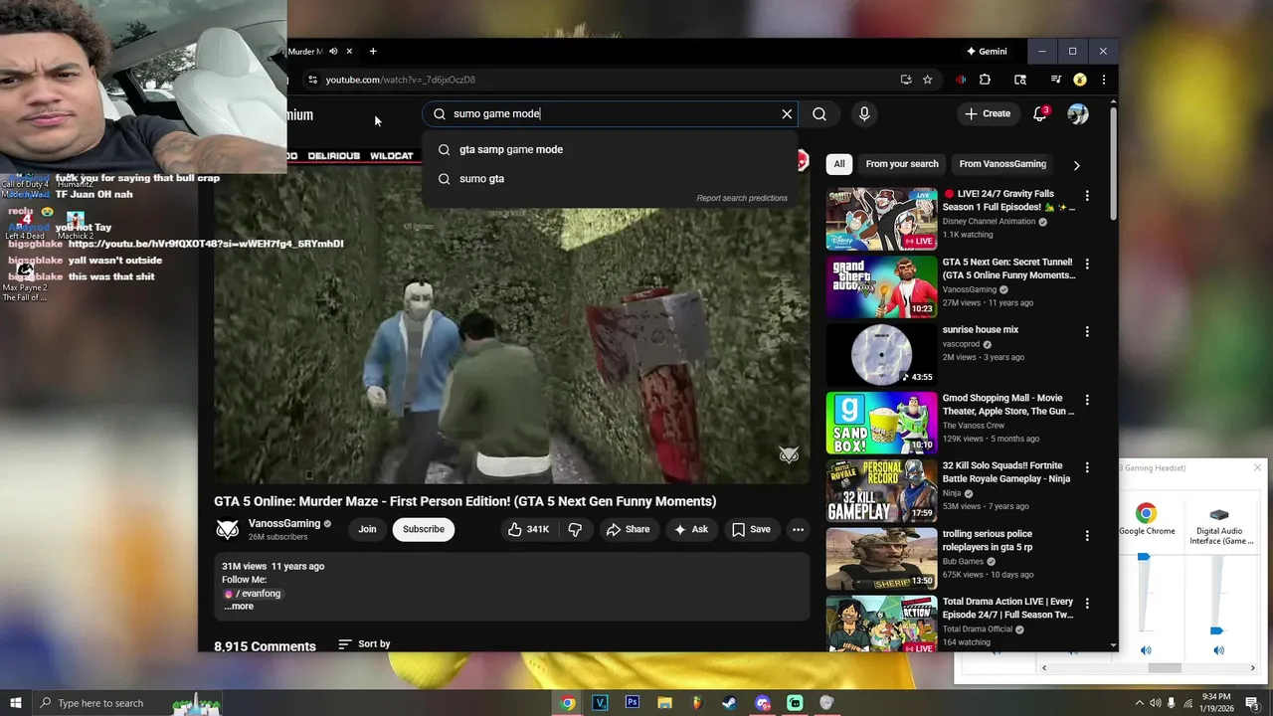Click the site information icon beside the URL

pyautogui.click(x=312, y=80)
